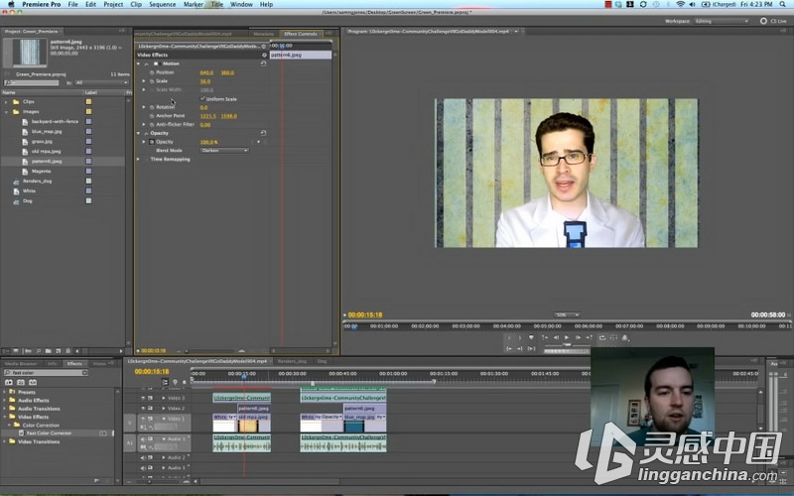Expand the Video Transitions folder
This screenshot has height=496, width=794.
(x=5, y=441)
